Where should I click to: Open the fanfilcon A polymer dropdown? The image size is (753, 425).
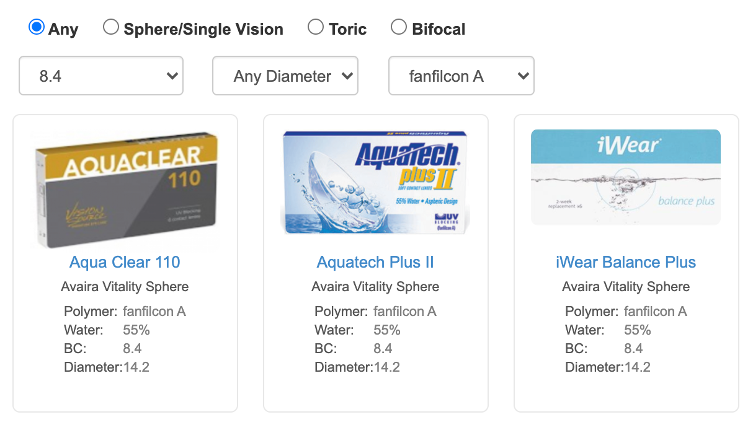coord(461,76)
